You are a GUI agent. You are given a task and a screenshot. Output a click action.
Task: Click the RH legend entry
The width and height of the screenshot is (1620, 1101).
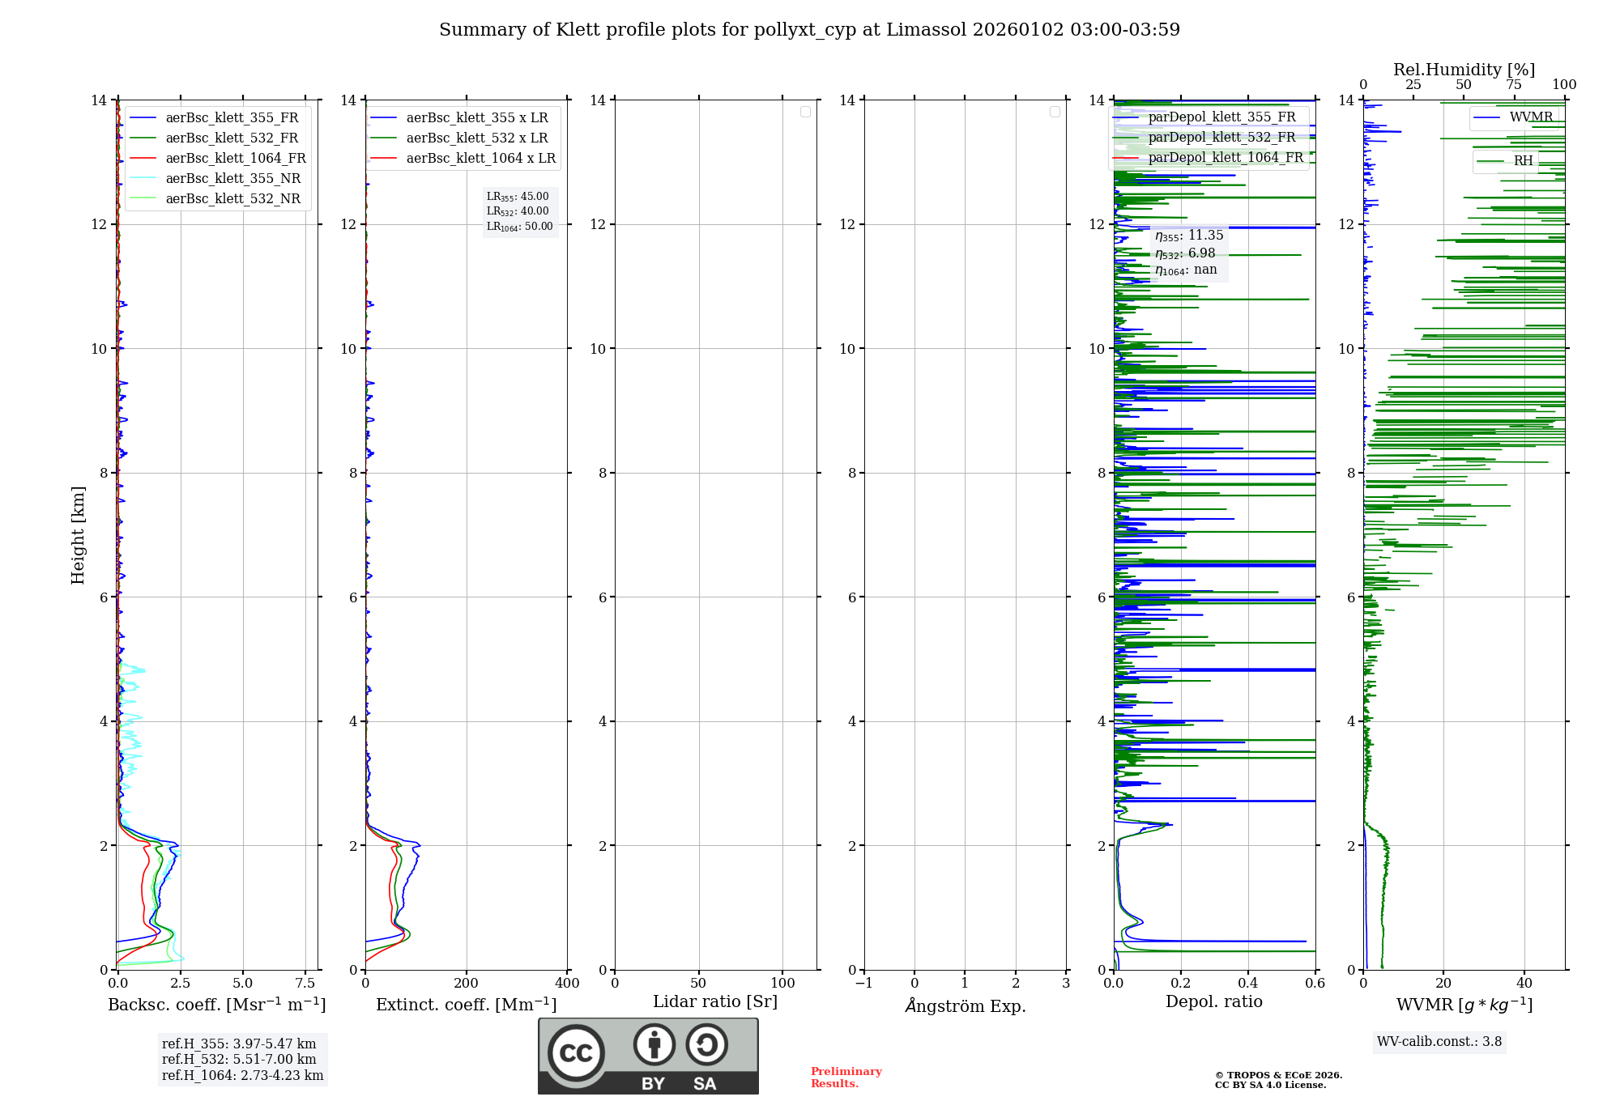1523,161
